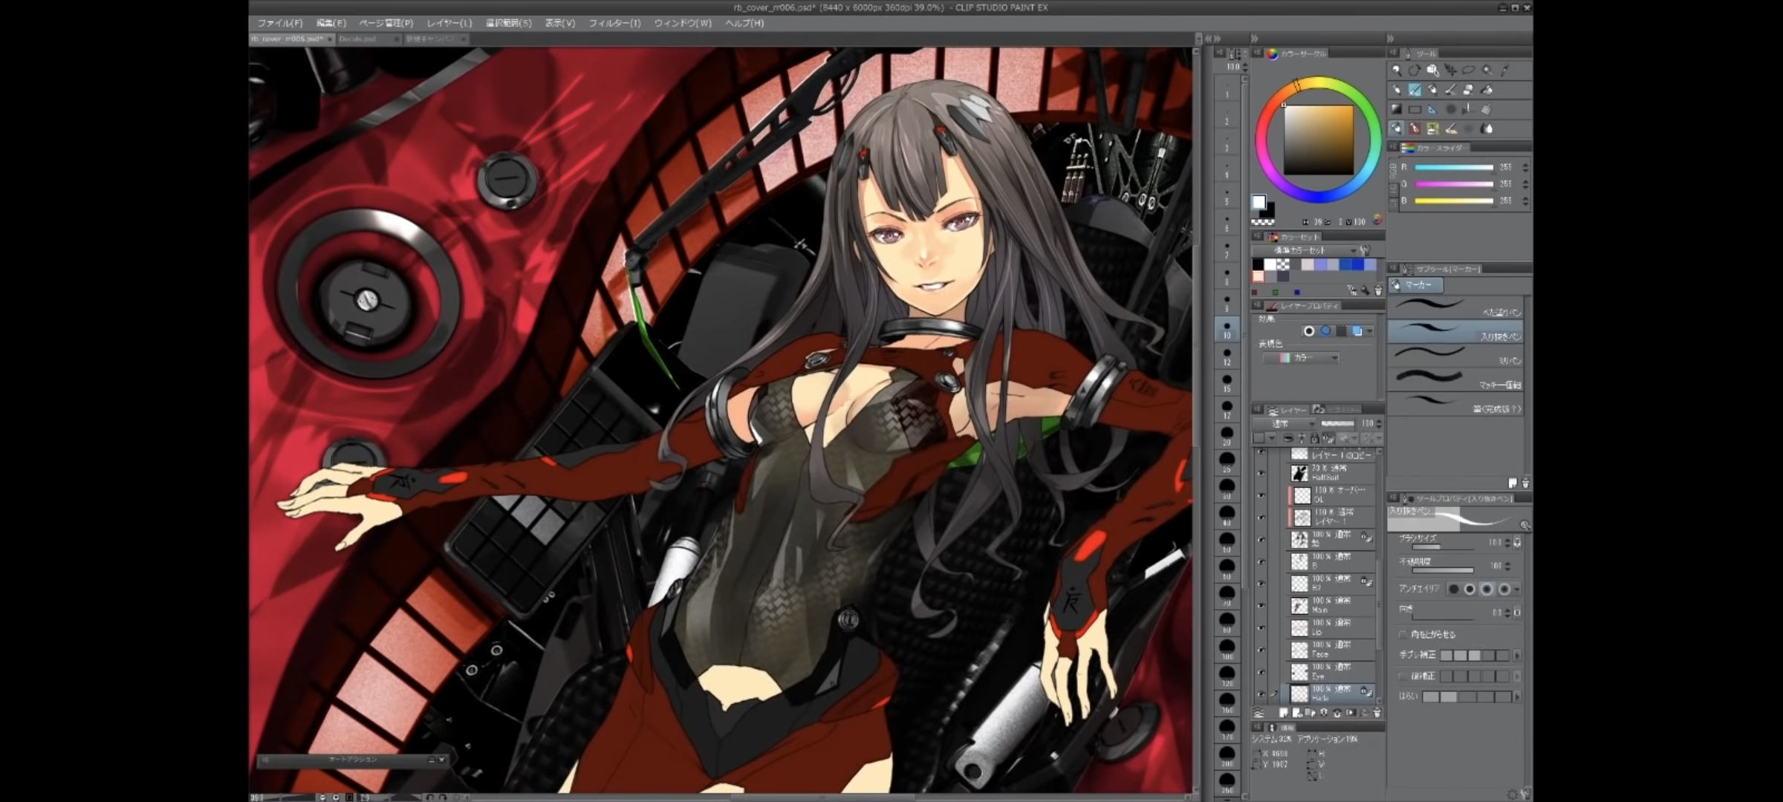This screenshot has width=1783, height=802.
Task: Pick the eyedropper tool
Action: [1505, 70]
